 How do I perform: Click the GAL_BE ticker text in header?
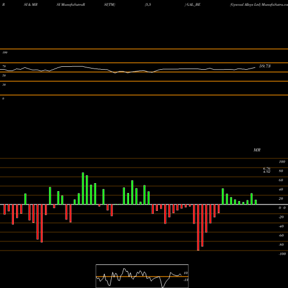coord(194,5)
